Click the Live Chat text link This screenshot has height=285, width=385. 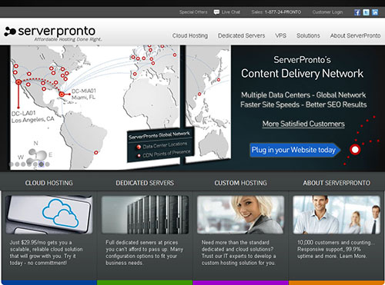pos(231,12)
